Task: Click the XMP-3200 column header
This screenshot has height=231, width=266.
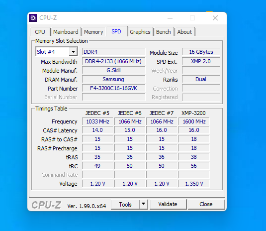Action: click(x=193, y=113)
